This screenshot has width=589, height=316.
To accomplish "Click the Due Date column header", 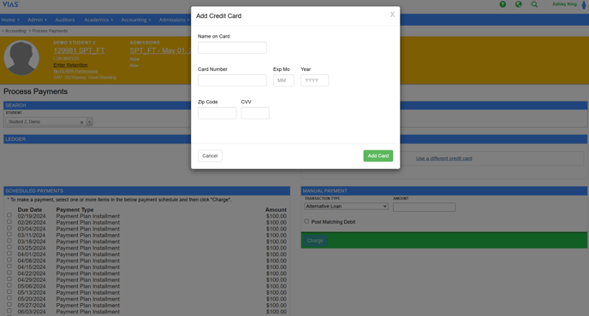I will pyautogui.click(x=30, y=210).
